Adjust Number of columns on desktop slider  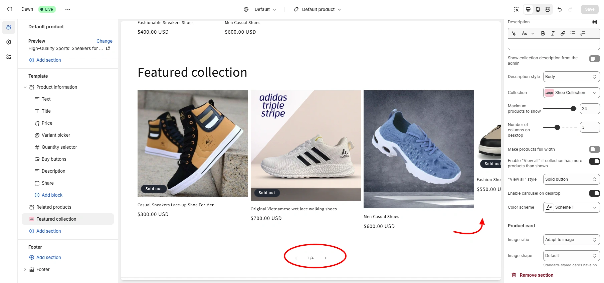point(557,127)
